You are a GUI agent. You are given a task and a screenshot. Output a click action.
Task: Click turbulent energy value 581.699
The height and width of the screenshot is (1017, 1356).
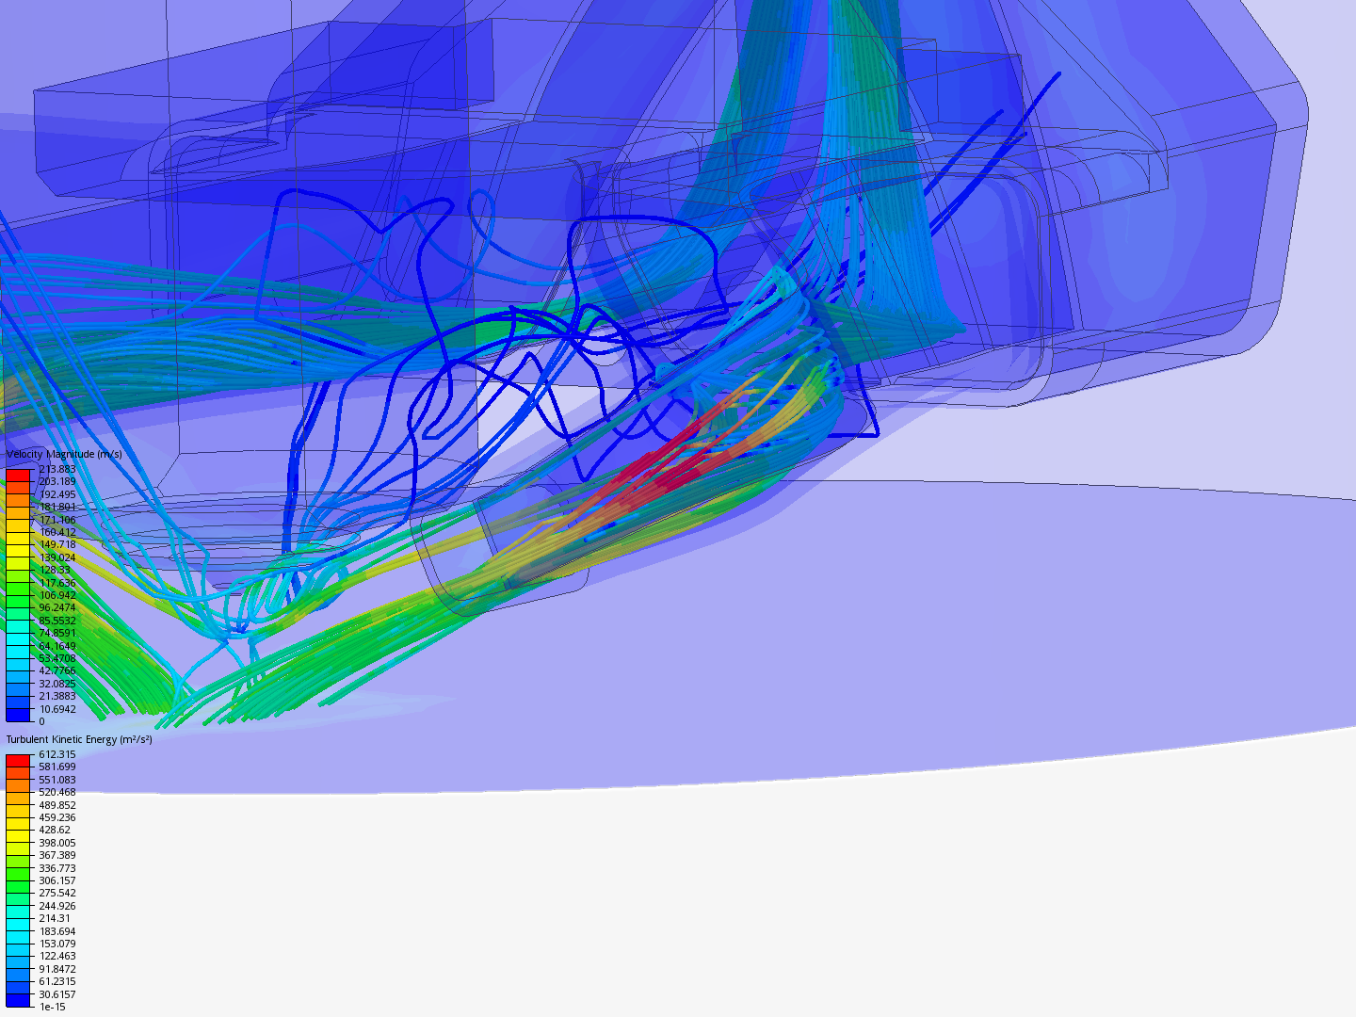pos(57,767)
